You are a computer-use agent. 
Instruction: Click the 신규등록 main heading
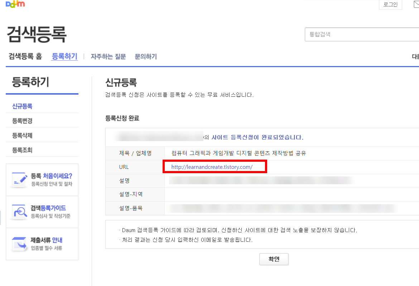click(121, 82)
